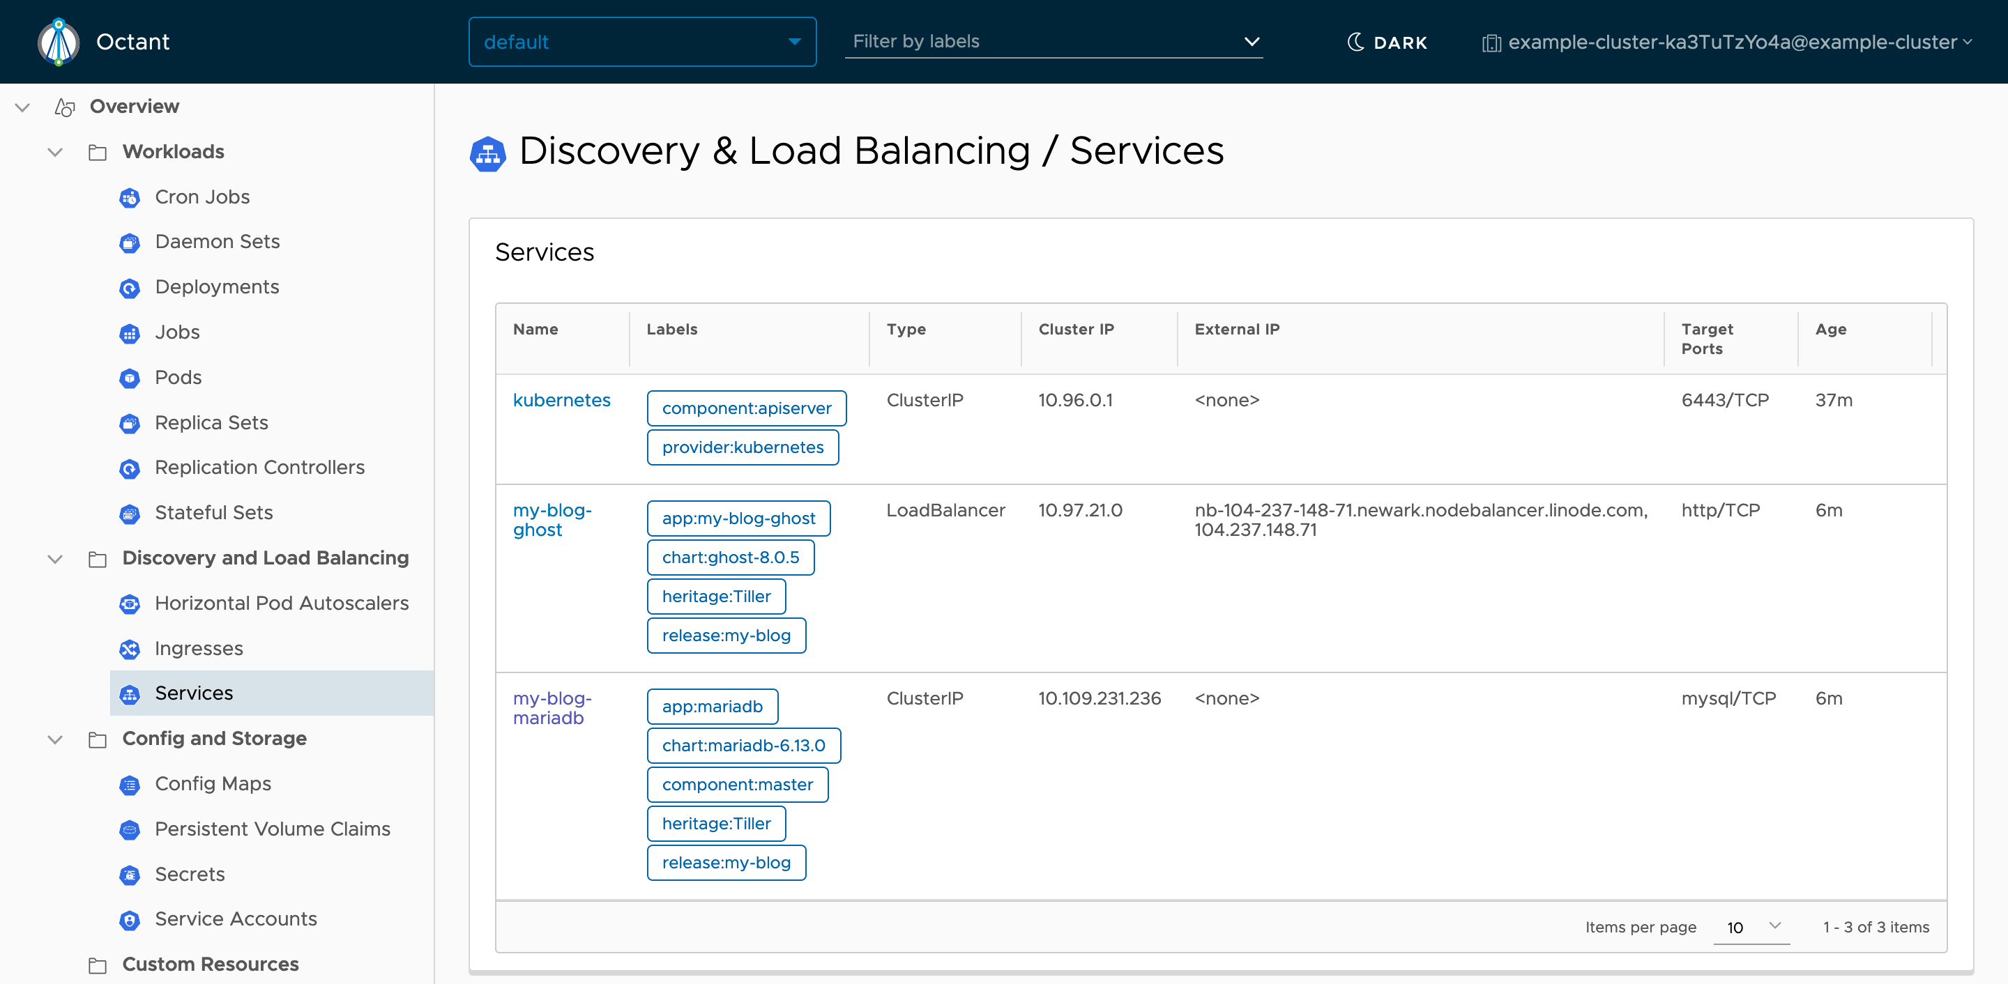Open Persistent Volume Claims in the sidebar
Image resolution: width=2008 pixels, height=984 pixels.
point(272,829)
